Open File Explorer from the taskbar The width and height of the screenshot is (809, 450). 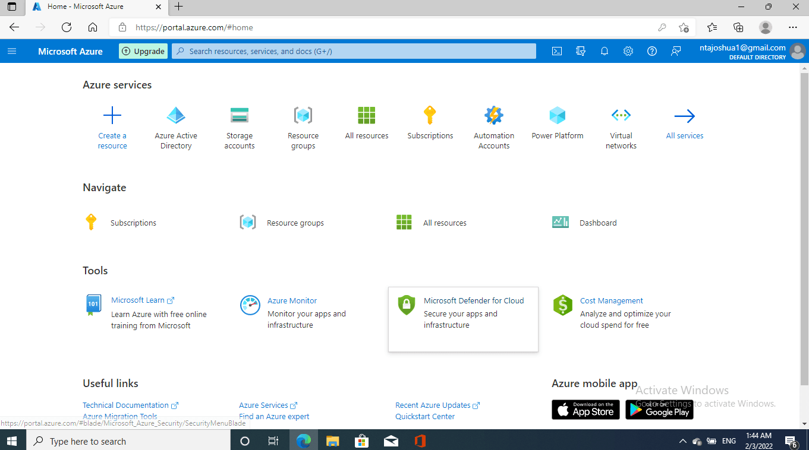tap(332, 441)
